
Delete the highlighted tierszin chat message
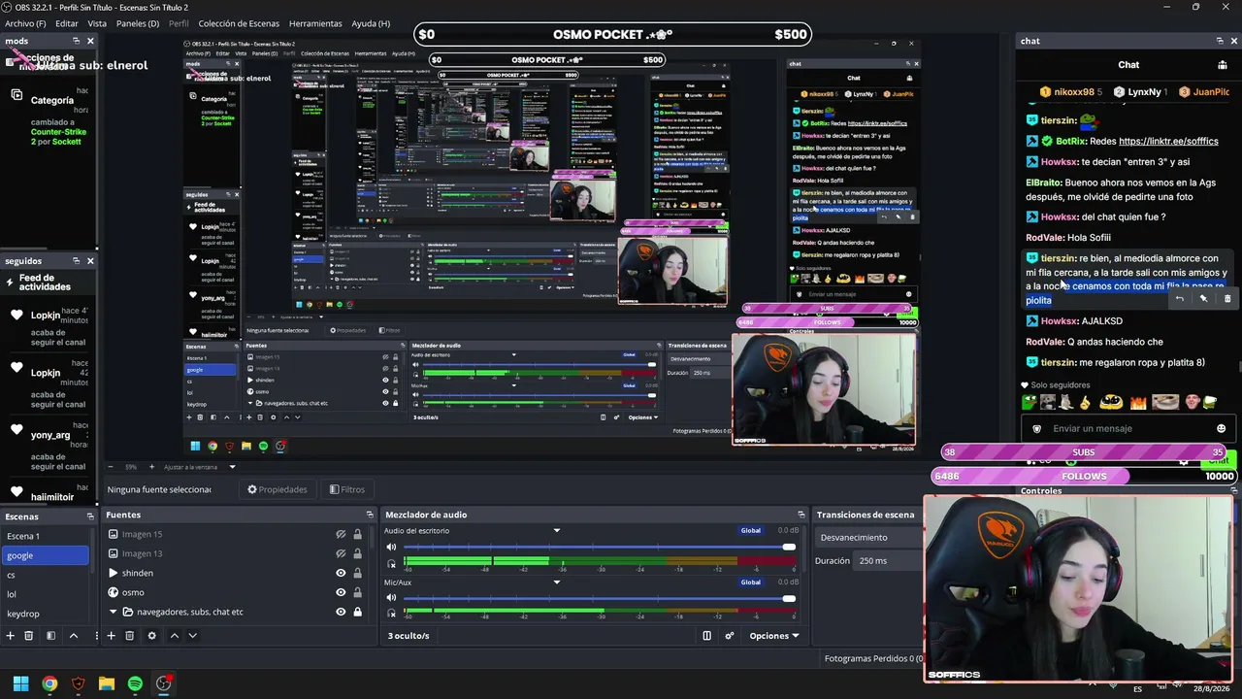point(1227,299)
